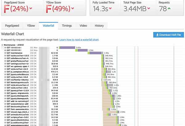The width and height of the screenshot is (185, 126).
Task: Select the 14.3s fully loaded time value
Action: pyautogui.click(x=101, y=9)
